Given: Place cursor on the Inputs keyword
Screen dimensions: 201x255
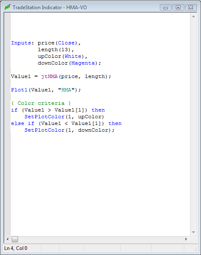Looking at the screenshot, I should point(21,43).
